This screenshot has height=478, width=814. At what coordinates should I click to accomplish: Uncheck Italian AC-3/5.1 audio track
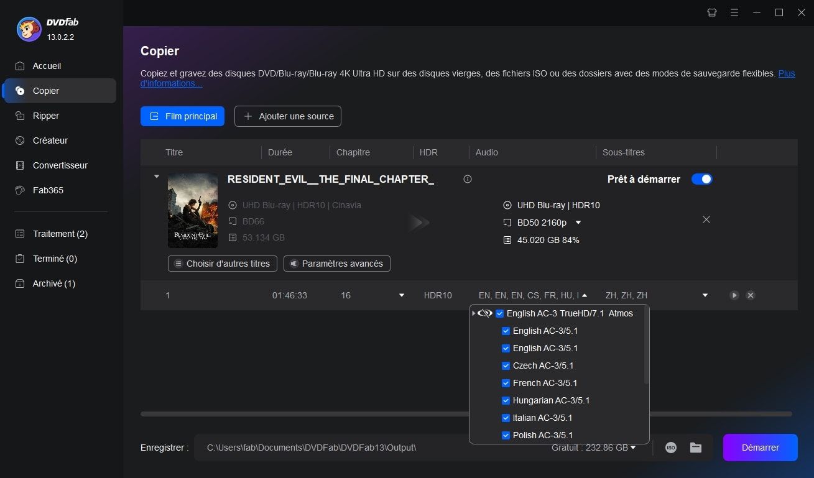click(506, 418)
